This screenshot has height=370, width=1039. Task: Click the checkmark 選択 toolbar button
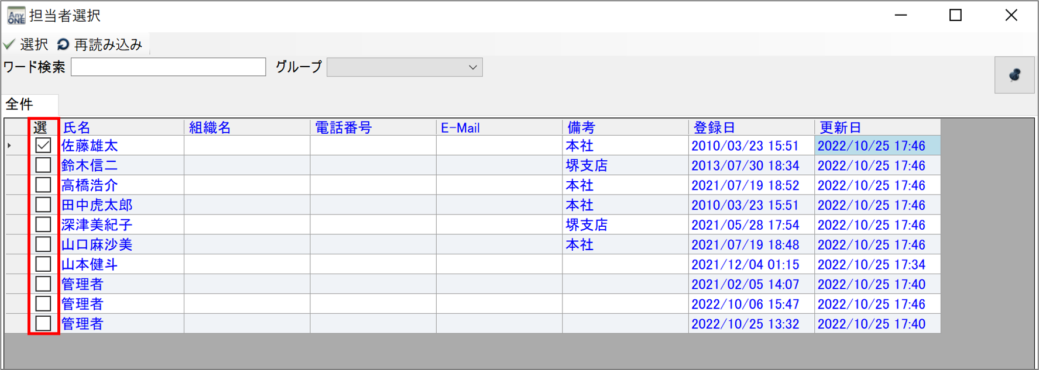pyautogui.click(x=26, y=44)
